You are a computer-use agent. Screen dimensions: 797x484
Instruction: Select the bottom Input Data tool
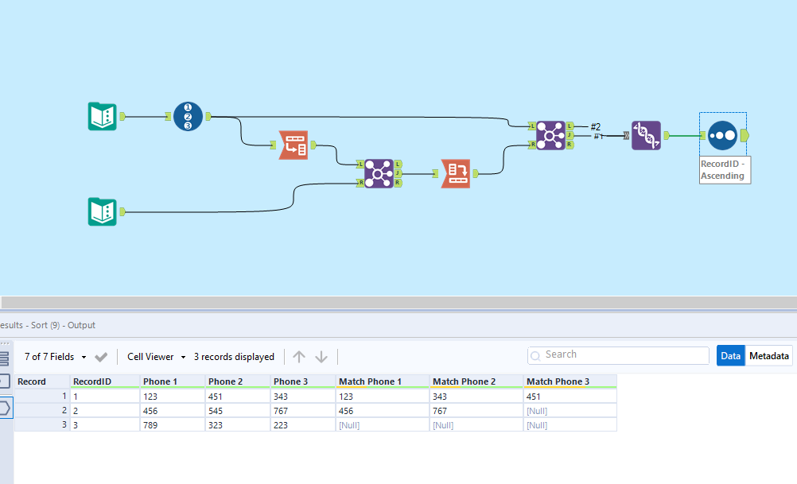(x=102, y=211)
